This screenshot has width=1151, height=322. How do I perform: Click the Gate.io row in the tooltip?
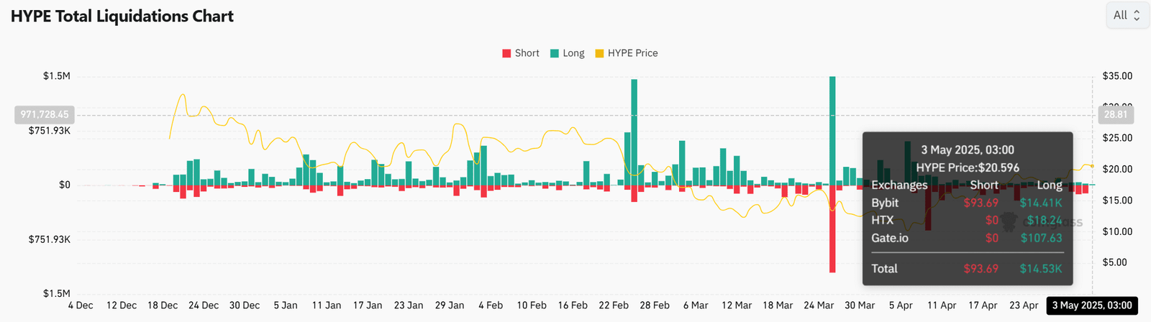pyautogui.click(x=967, y=238)
